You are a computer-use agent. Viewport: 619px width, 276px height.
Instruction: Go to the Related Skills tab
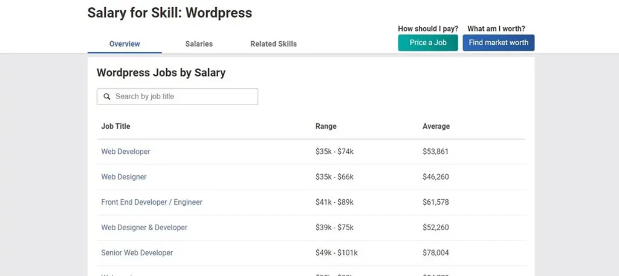(273, 44)
